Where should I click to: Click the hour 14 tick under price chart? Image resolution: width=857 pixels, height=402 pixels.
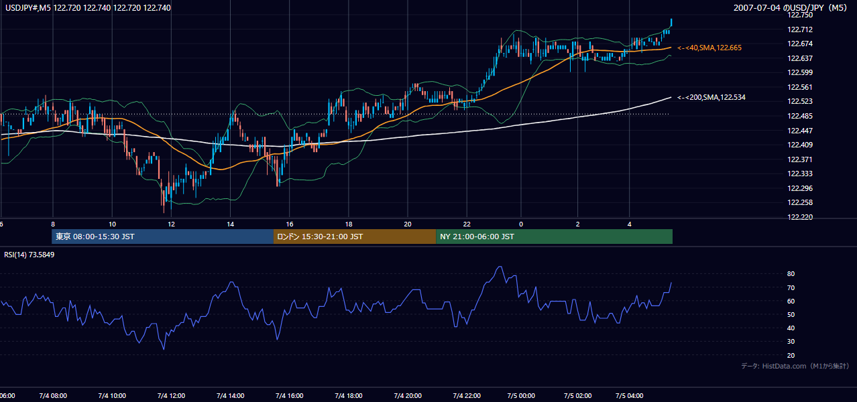[230, 224]
